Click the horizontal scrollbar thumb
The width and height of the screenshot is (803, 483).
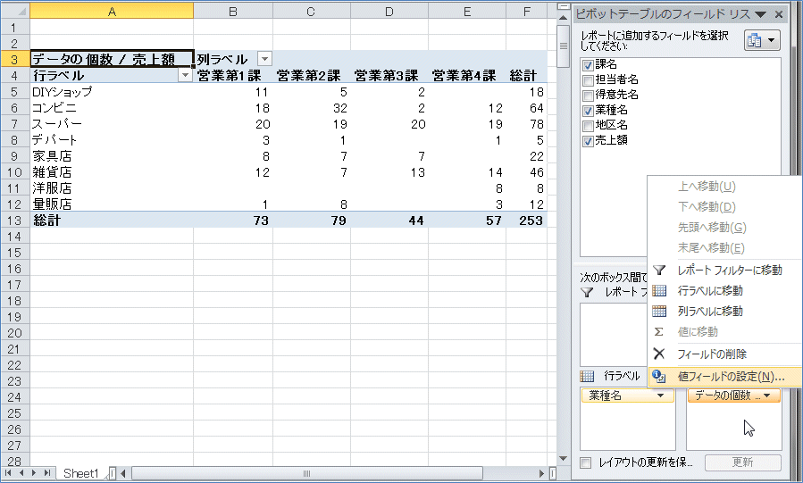pos(306,474)
